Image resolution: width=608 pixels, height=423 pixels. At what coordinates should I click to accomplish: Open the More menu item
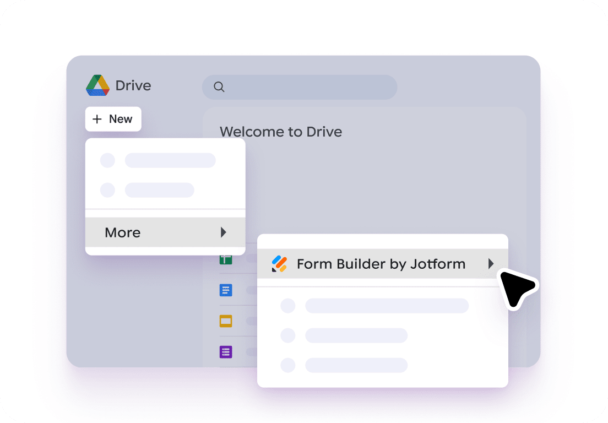[123, 232]
